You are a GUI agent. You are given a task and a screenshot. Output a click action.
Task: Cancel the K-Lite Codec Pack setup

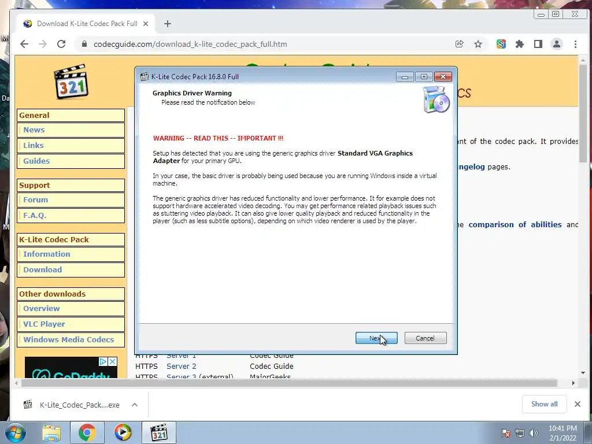coord(425,338)
